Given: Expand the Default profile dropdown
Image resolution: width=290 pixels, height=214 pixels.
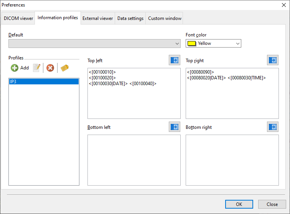Looking at the screenshot, I should 177,44.
